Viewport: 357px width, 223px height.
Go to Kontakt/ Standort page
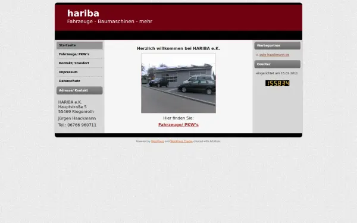80,63
